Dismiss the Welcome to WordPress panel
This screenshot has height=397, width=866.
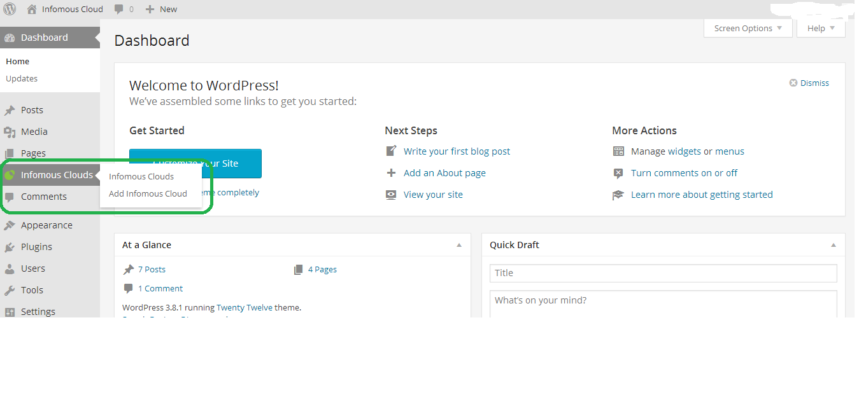point(809,83)
